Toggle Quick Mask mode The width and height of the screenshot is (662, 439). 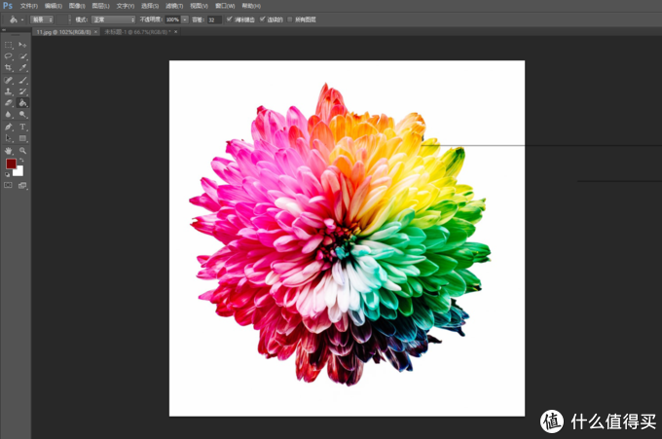click(8, 185)
